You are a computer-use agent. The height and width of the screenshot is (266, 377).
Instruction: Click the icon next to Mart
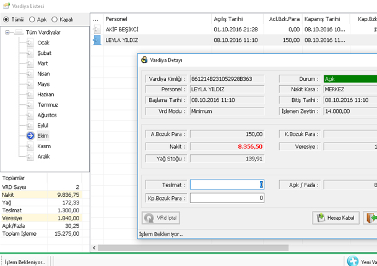[x=29, y=64]
